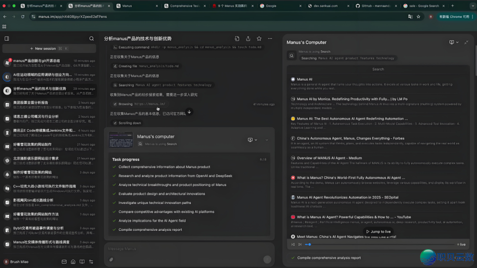Open the files icon in the chat header
Viewport: 477px width, 268px height.
coord(237,38)
